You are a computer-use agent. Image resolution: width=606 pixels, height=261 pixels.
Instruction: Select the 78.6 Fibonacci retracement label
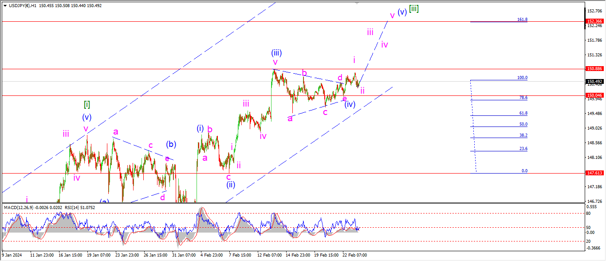[x=523, y=98]
